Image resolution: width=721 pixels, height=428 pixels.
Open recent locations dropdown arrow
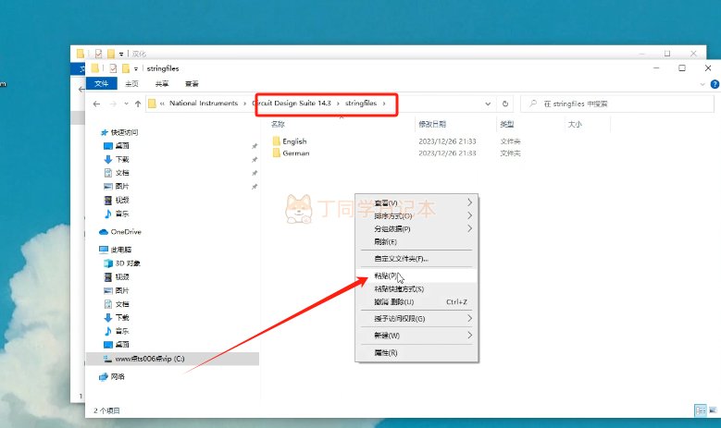coord(126,104)
